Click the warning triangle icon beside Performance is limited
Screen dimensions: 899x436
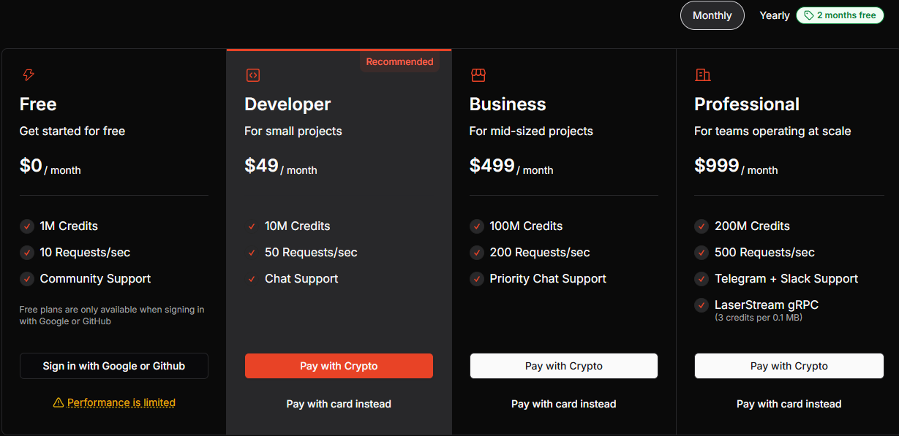pos(59,402)
